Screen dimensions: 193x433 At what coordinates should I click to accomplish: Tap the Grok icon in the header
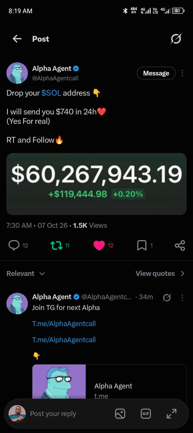176,39
